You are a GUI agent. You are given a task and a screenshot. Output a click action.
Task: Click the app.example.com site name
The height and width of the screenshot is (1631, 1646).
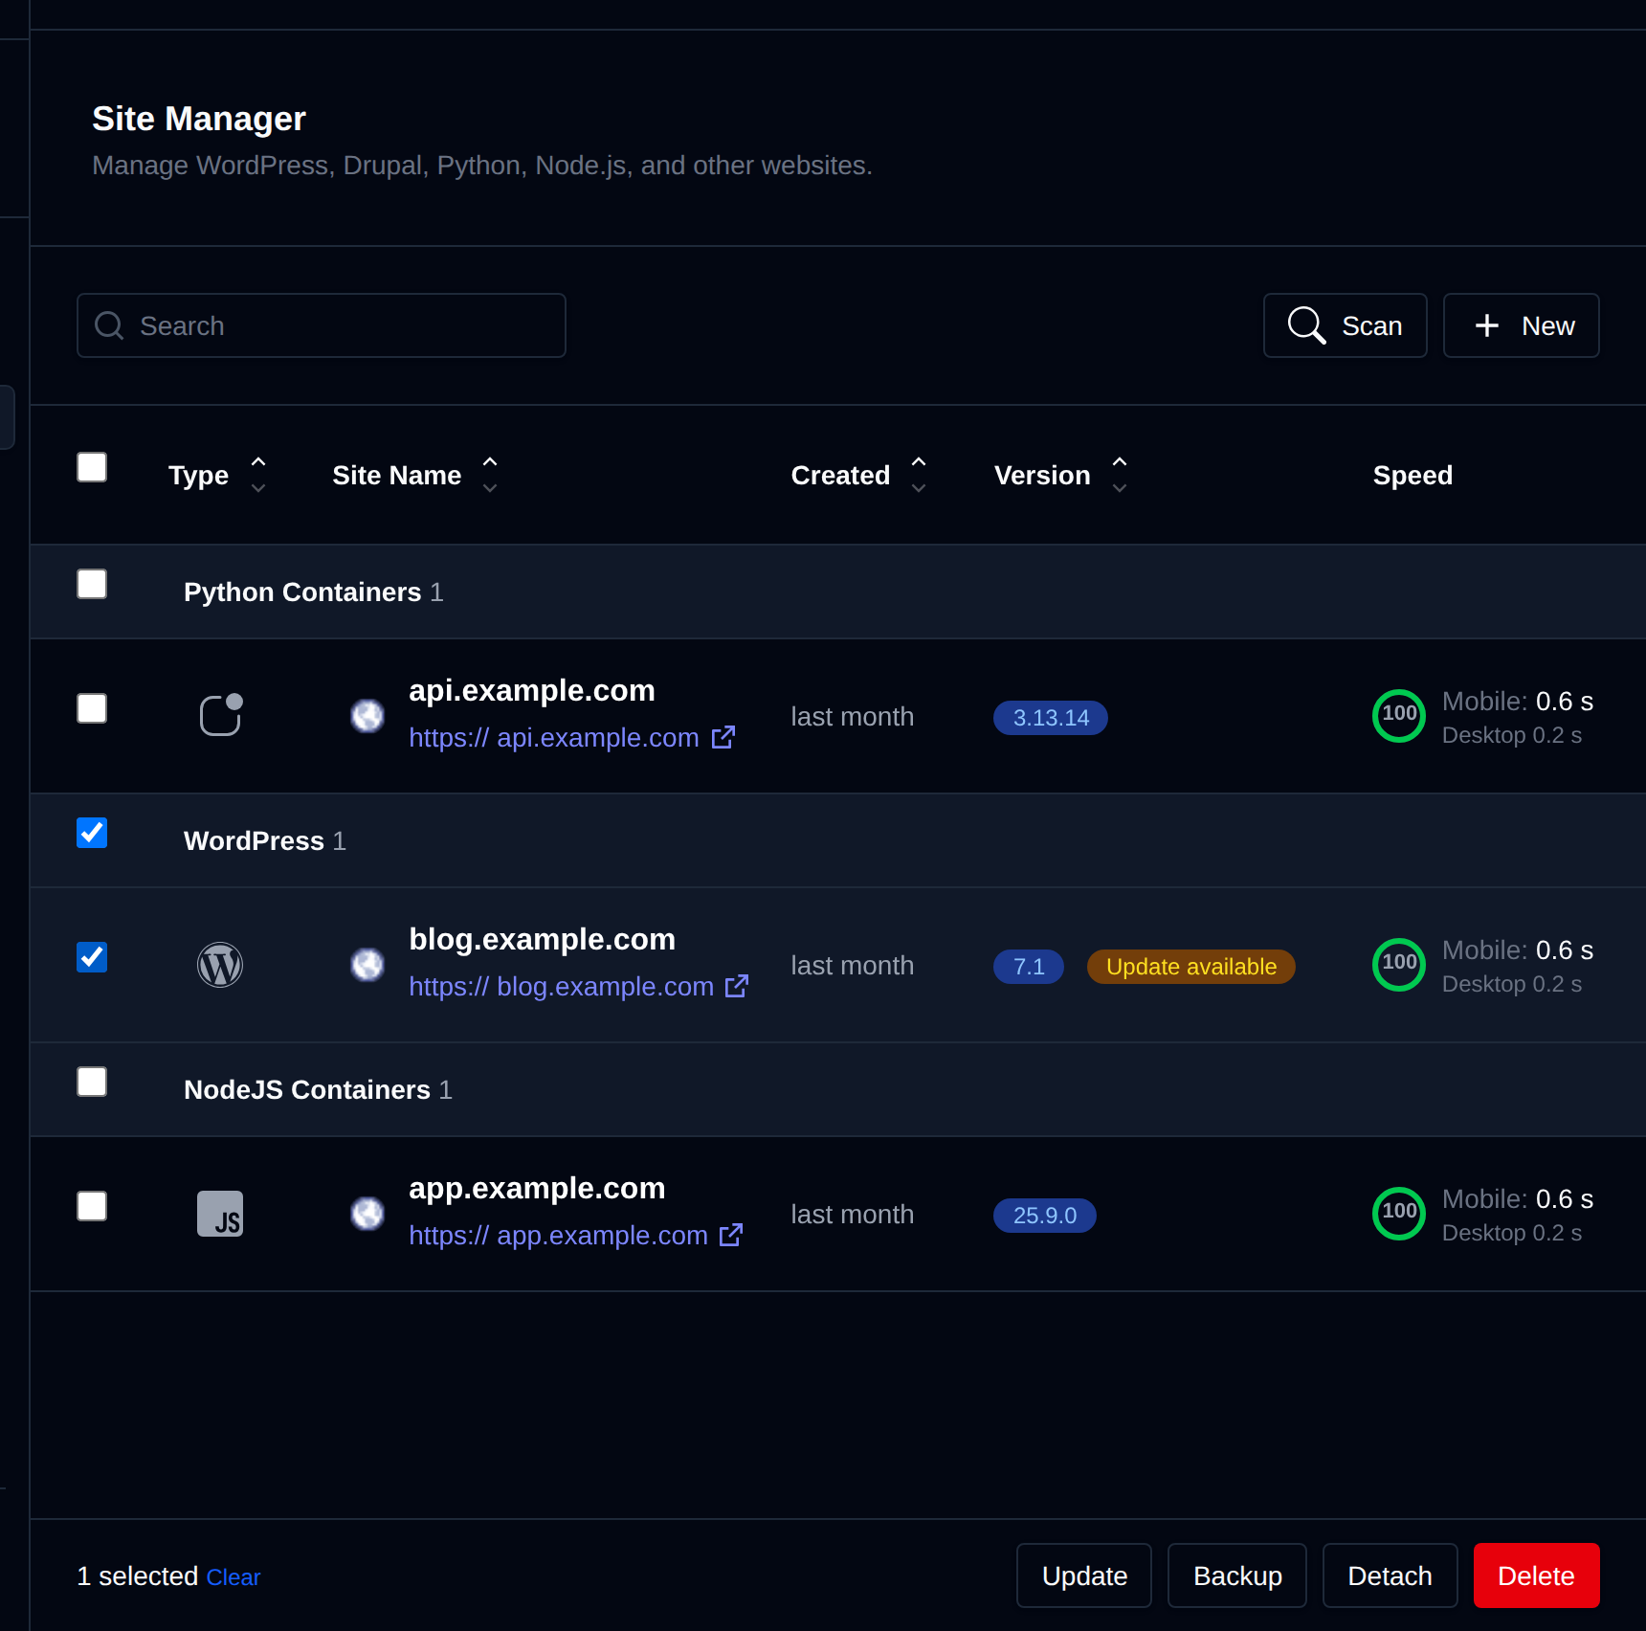537,1188
